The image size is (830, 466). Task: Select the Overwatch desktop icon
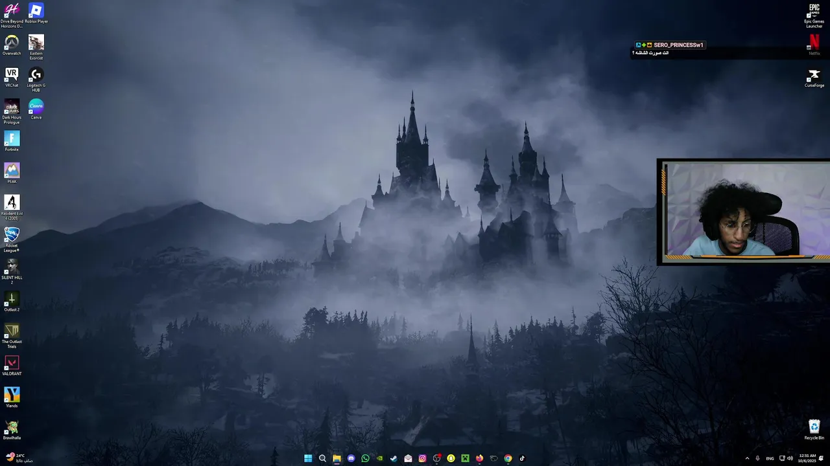point(12,45)
